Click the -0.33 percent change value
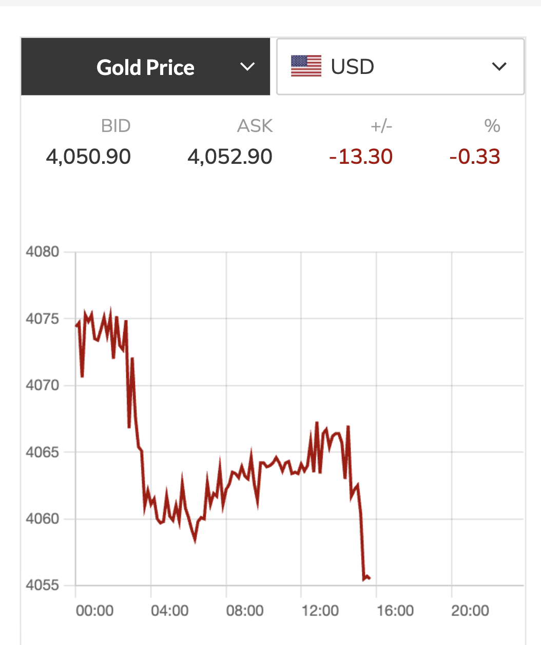Screen dimensions: 541x645 pos(475,157)
